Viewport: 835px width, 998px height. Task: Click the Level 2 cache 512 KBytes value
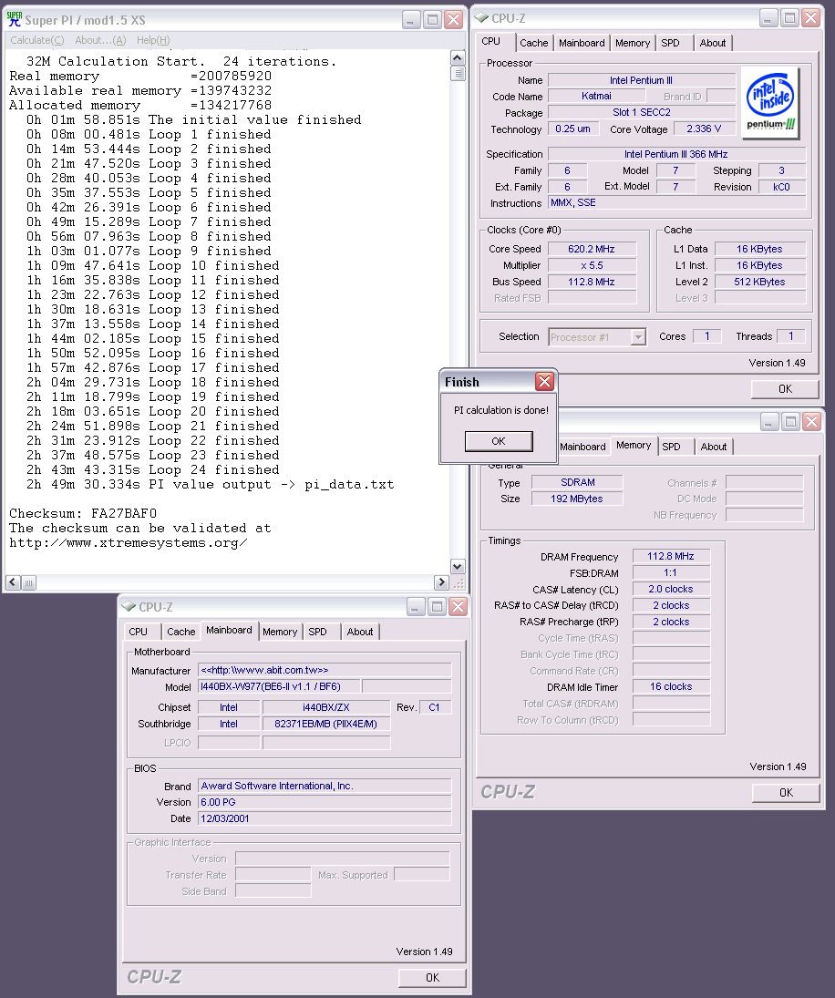coord(759,282)
